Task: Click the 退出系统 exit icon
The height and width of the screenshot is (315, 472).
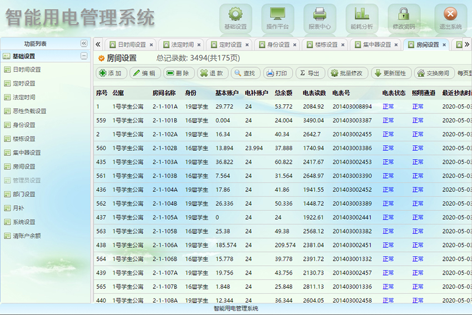Action: [x=450, y=14]
